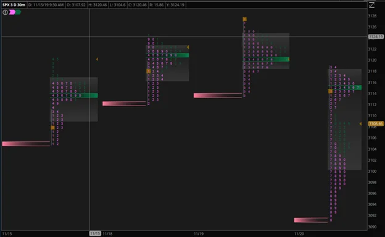Click the 11/19 date on time axis
This screenshot has height=237, width=385.
click(199, 233)
